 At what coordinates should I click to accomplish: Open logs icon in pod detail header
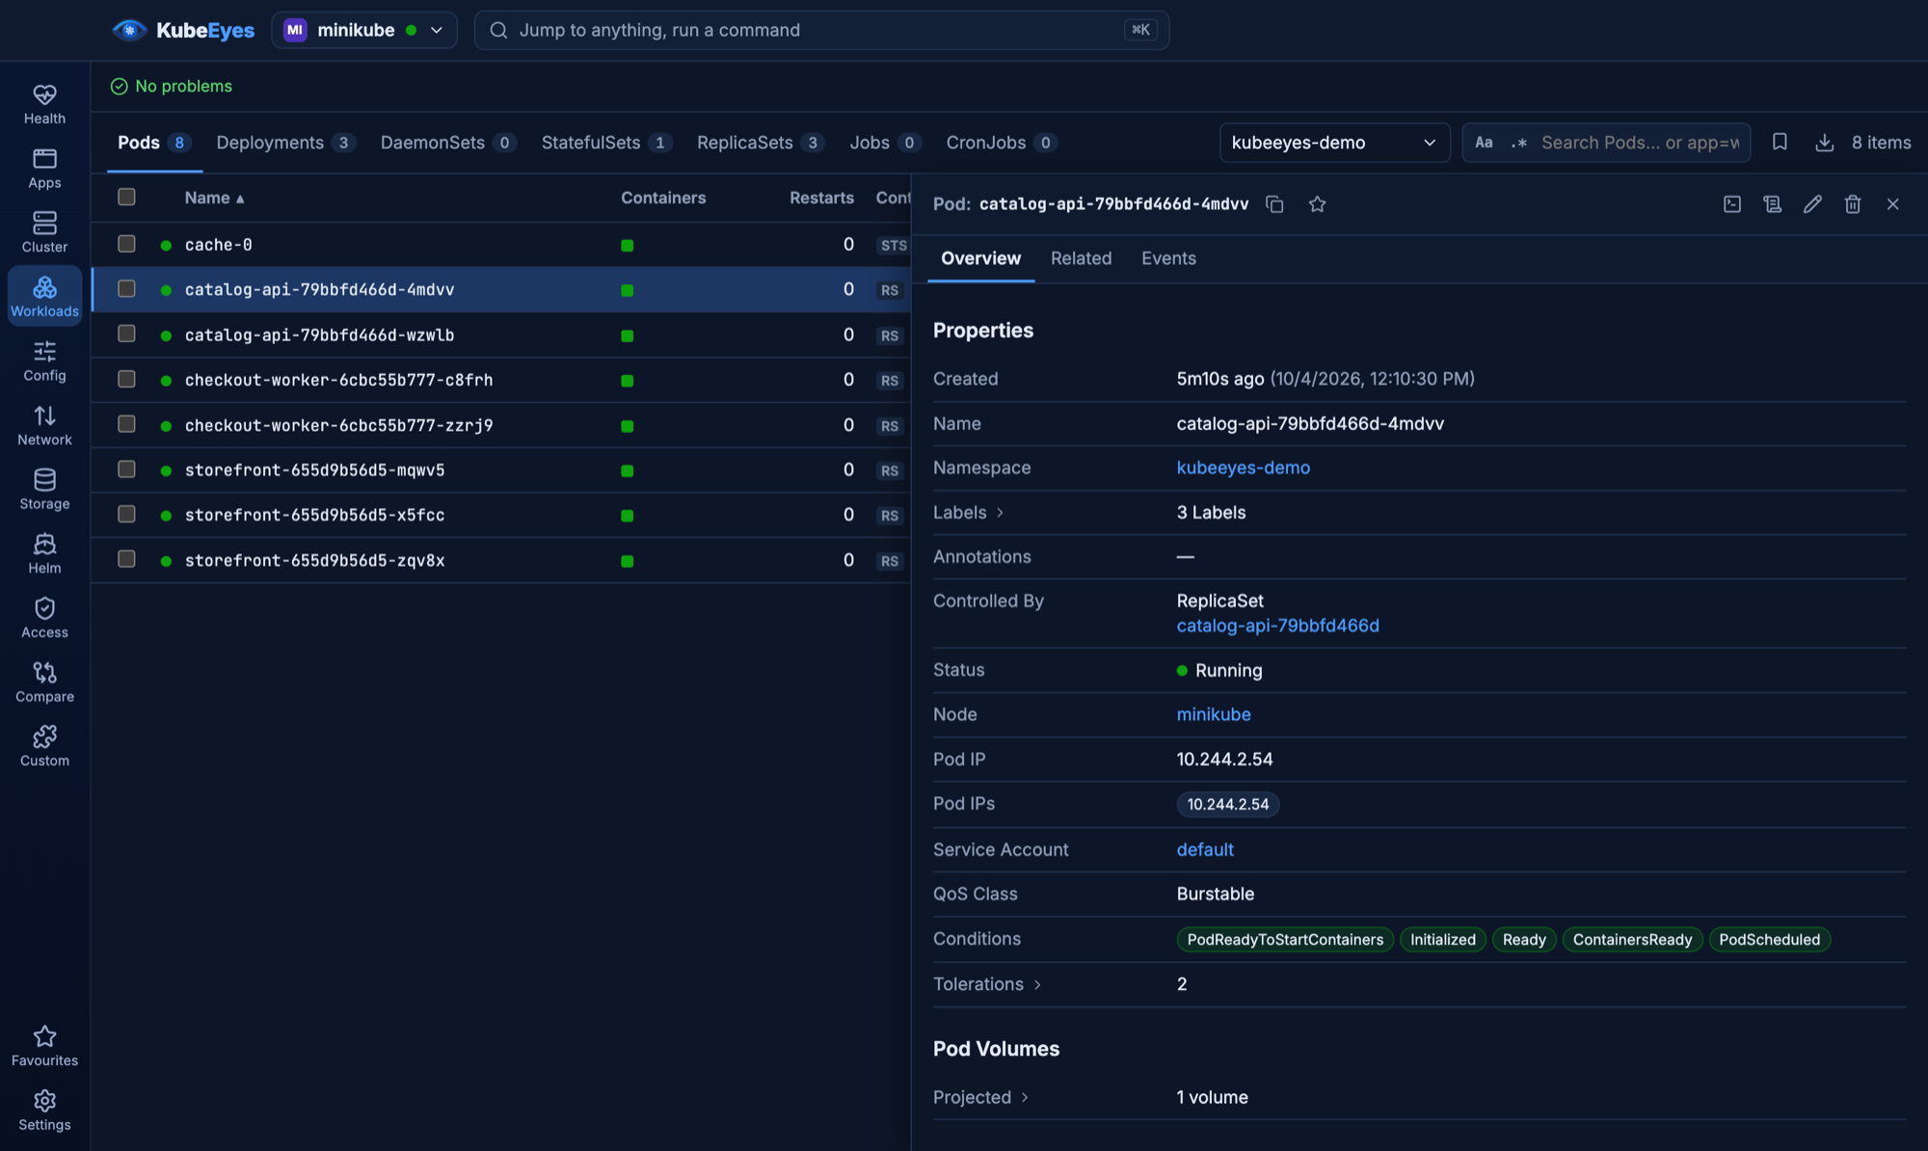point(1772,204)
